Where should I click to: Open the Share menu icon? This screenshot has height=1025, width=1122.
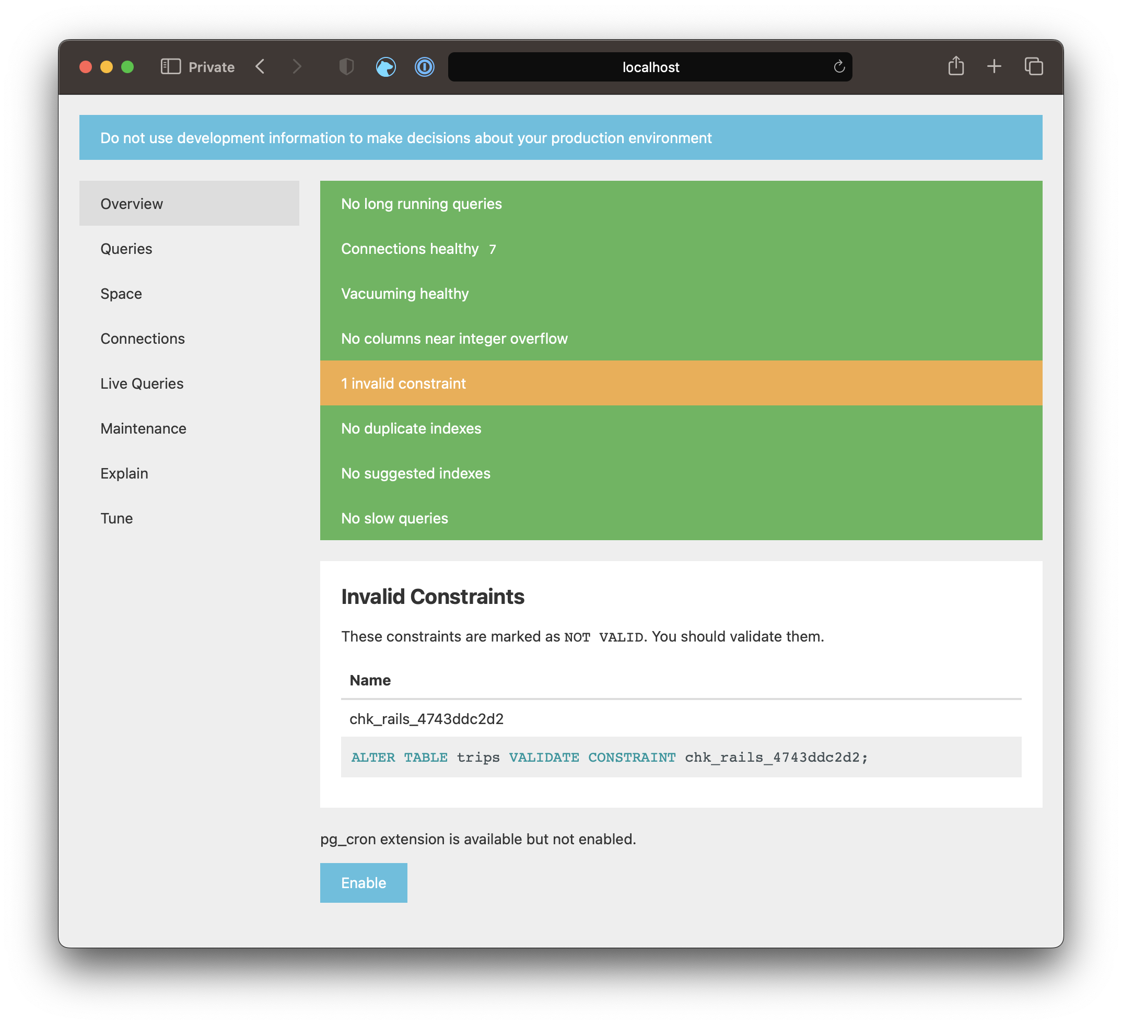[955, 66]
